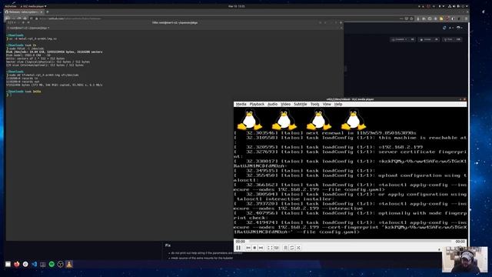
Task: Open the VLC Audio menu
Action: coord(272,104)
